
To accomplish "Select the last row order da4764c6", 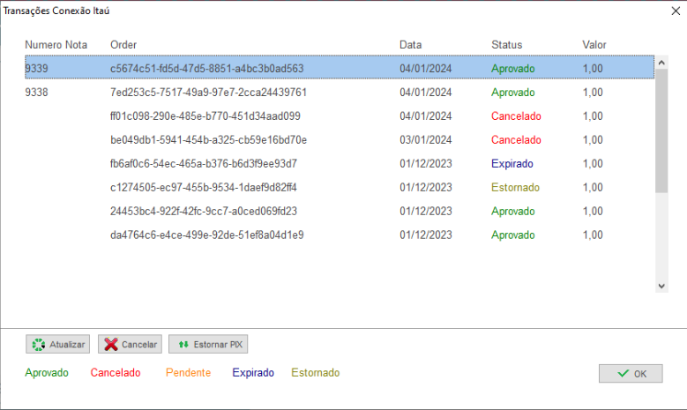I will point(207,235).
